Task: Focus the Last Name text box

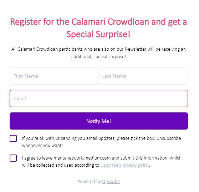Action: coord(143,76)
